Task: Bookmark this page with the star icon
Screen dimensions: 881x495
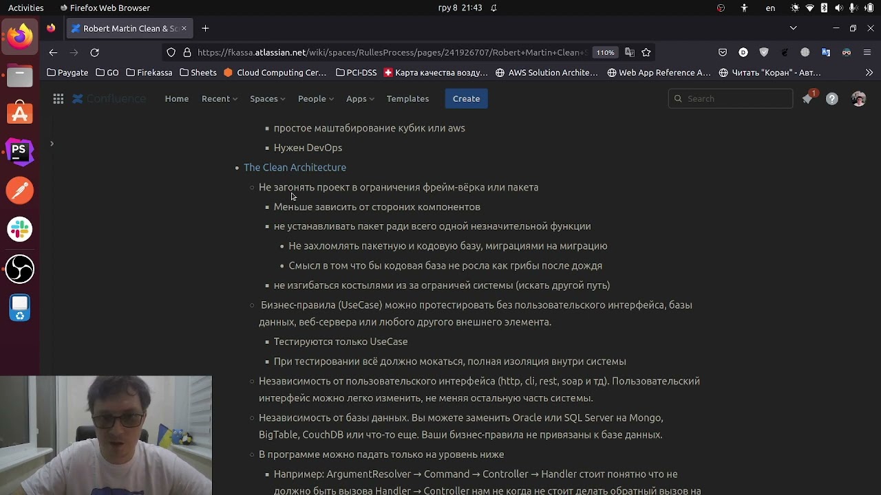Action: click(646, 52)
